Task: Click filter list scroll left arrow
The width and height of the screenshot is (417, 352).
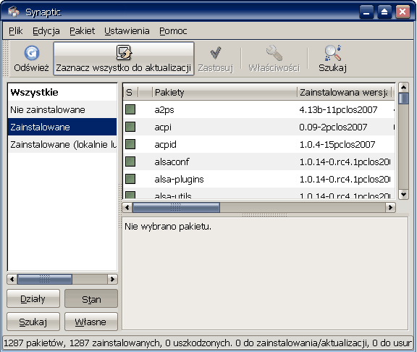Action: (x=12, y=279)
